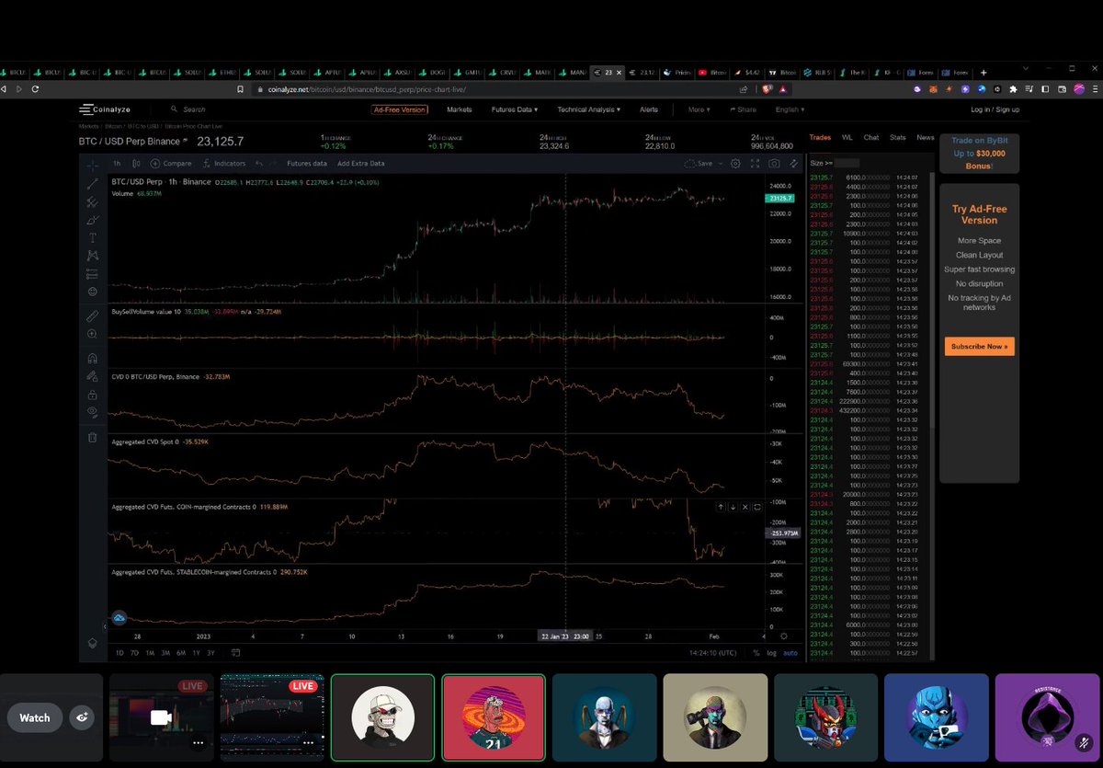The image size is (1103, 768).
Task: Toggle percent scale mode
Action: [756, 653]
